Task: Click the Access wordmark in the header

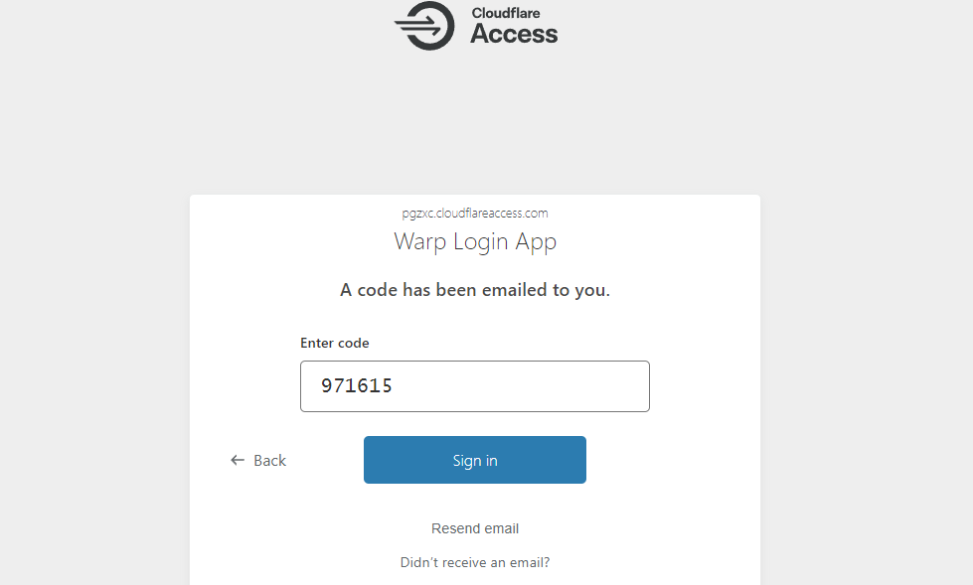Action: (514, 34)
